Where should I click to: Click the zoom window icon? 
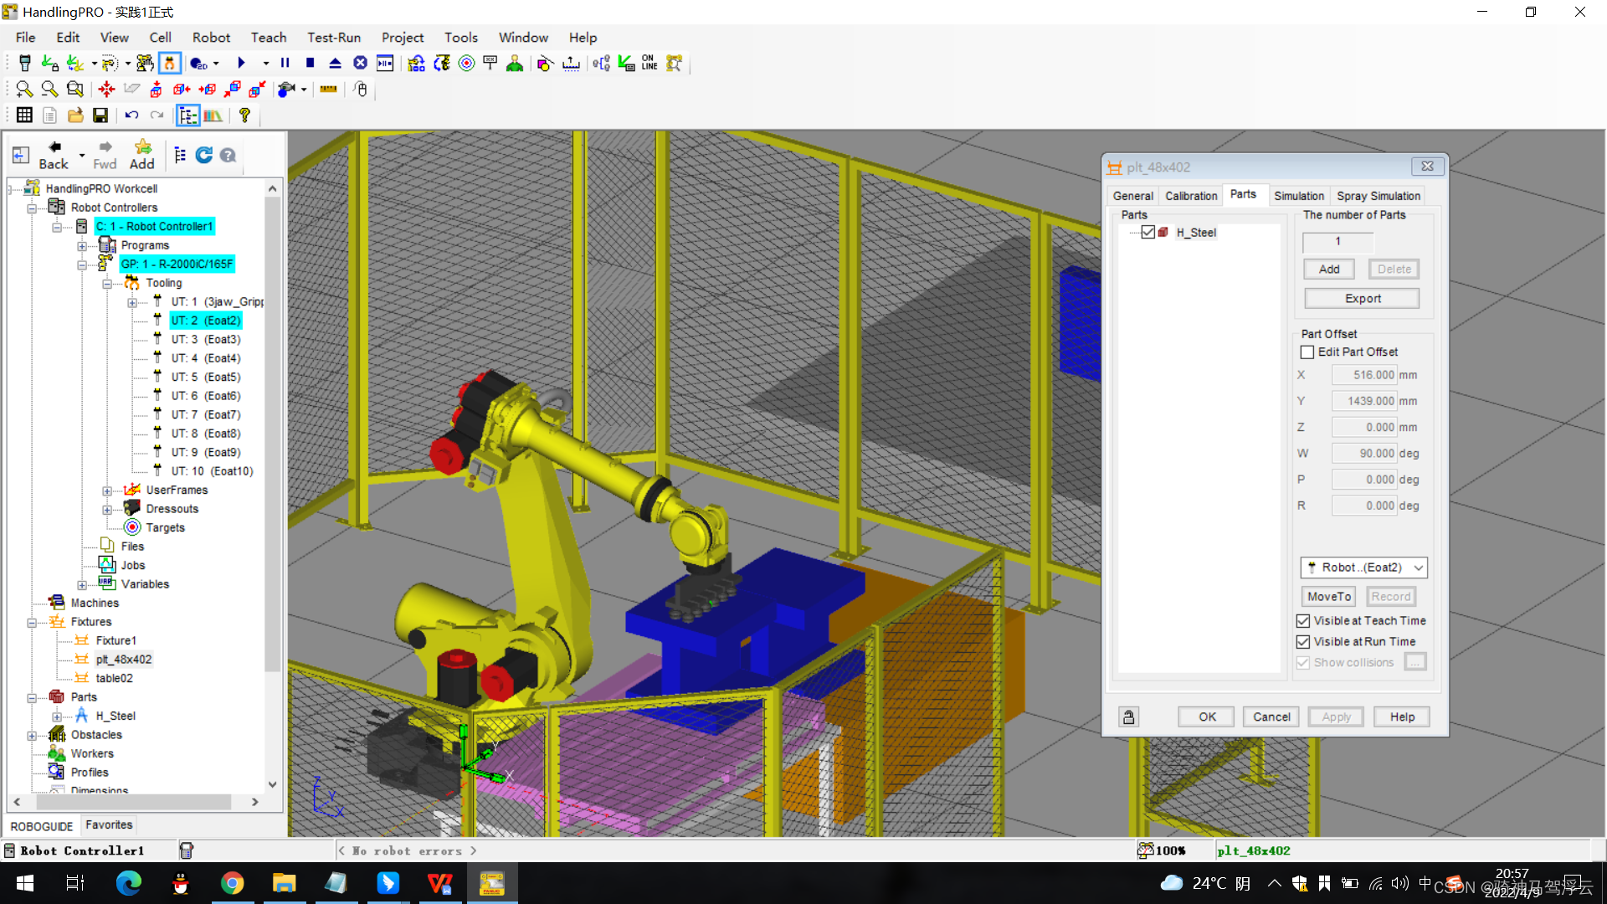(x=75, y=89)
